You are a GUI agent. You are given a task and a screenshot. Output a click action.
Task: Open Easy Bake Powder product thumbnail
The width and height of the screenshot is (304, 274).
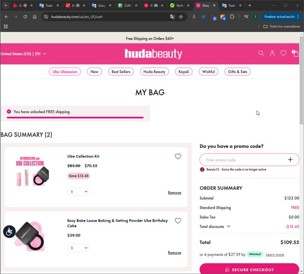[x=30, y=236]
